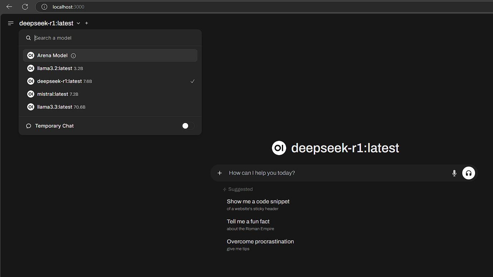Select the deepseek-r1:latest model entry
The image size is (493, 277).
[x=110, y=81]
